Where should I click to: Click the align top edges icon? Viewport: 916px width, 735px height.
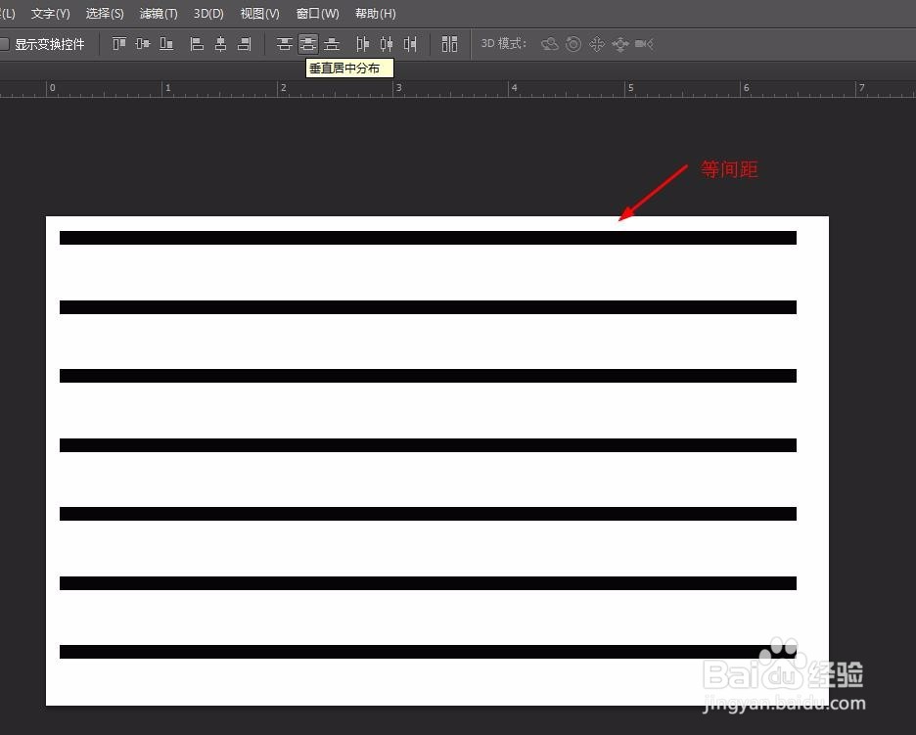(119, 44)
